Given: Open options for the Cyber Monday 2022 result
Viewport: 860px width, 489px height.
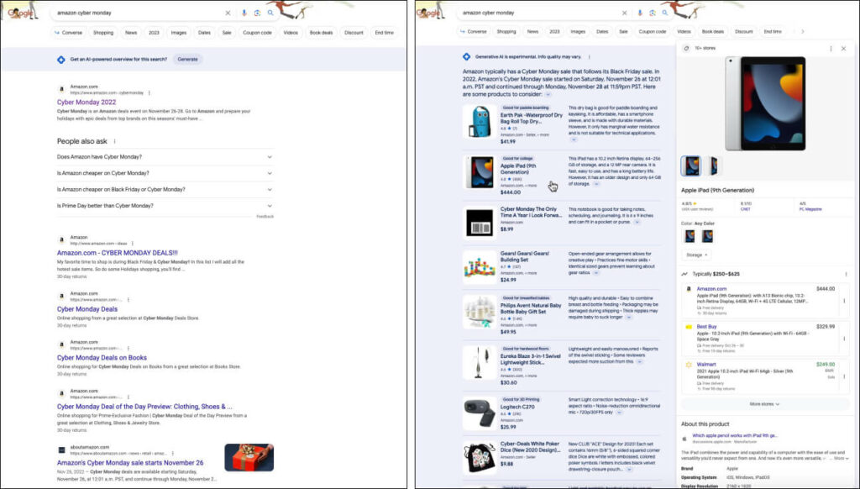Looking at the screenshot, I should pos(149,92).
